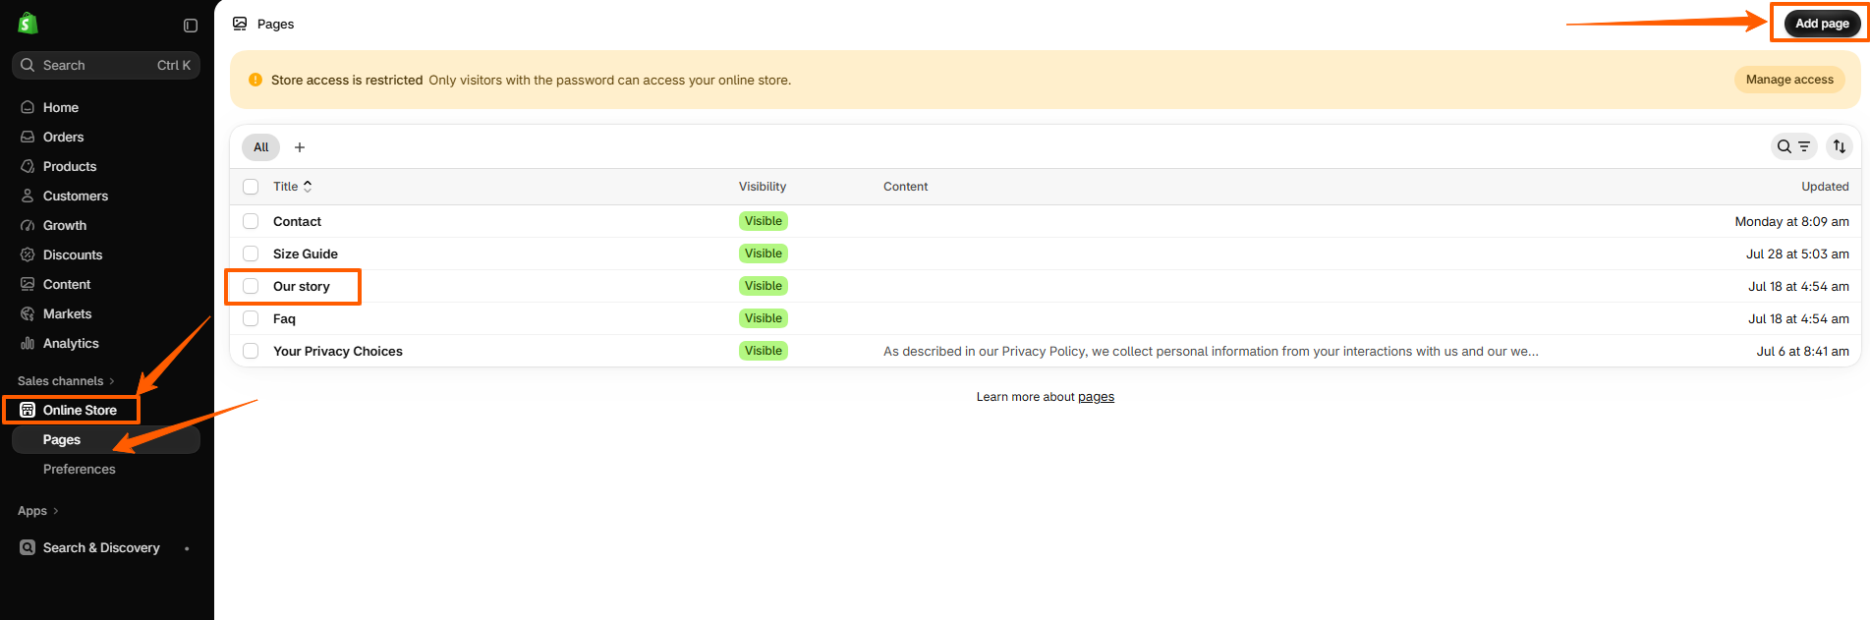
Task: Click the Customers person icon
Action: (x=28, y=196)
